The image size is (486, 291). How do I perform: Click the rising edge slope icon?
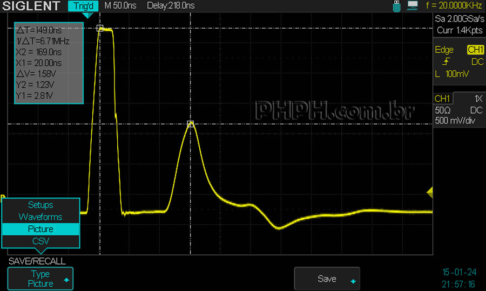coord(445,62)
